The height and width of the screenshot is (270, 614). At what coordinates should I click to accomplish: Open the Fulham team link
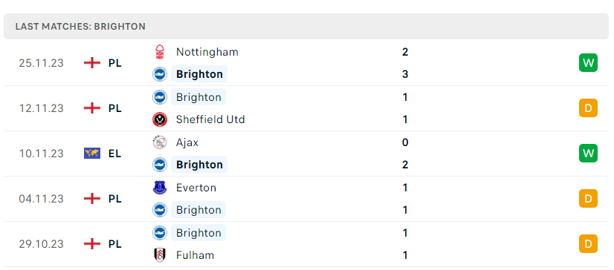195,256
